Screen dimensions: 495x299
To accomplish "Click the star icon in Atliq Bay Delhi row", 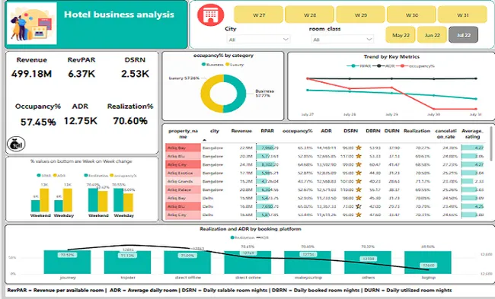I will (359, 198).
